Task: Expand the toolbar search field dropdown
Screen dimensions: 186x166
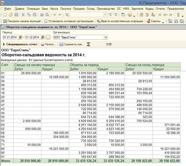Action: [105, 15]
